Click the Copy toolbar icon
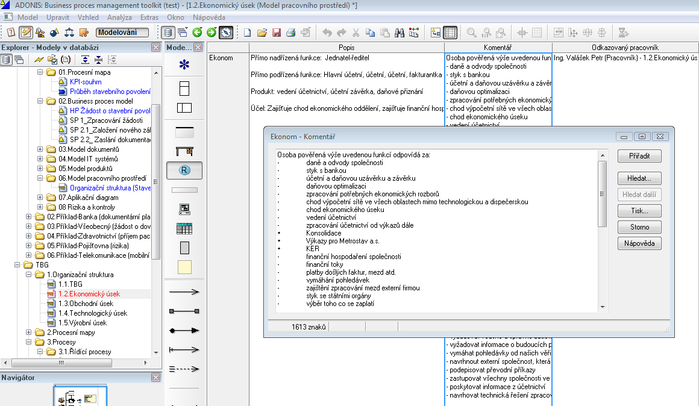The width and height of the screenshot is (699, 406). click(370, 33)
